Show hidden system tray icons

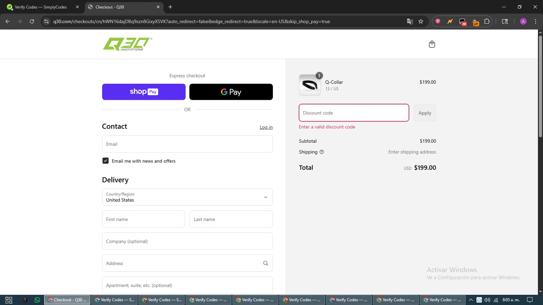point(471,300)
